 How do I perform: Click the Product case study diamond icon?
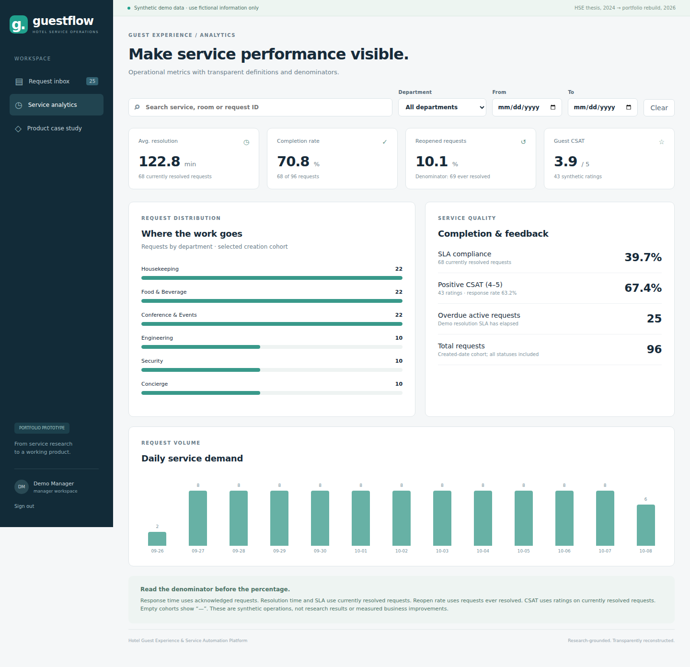click(x=18, y=129)
